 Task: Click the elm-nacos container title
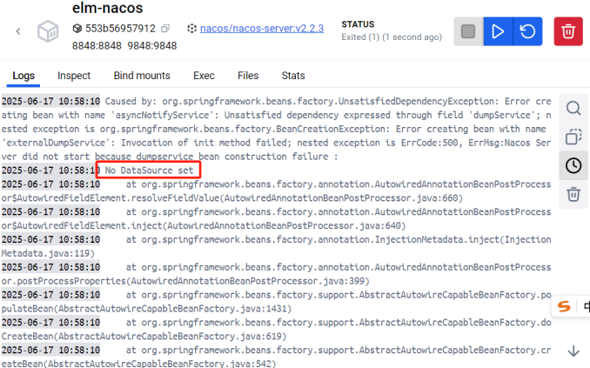(107, 8)
